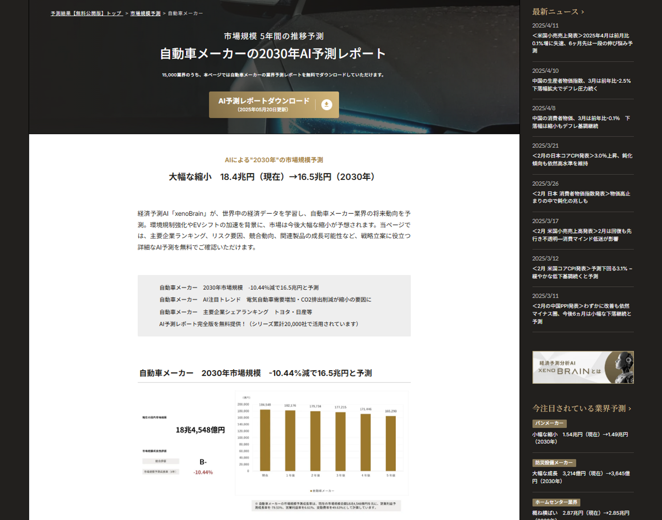This screenshot has width=662, height=520.
Task: Click the 179,734 chart value label
Action: tap(315, 406)
